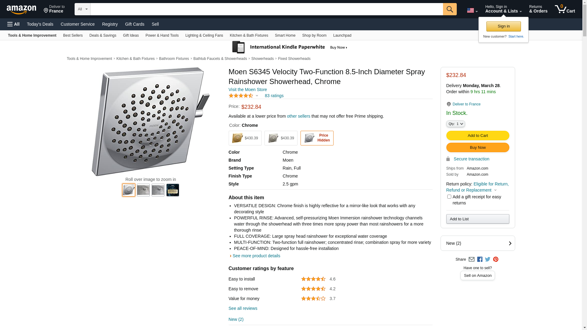
Task: Open the search category All dropdown
Action: [x=82, y=9]
